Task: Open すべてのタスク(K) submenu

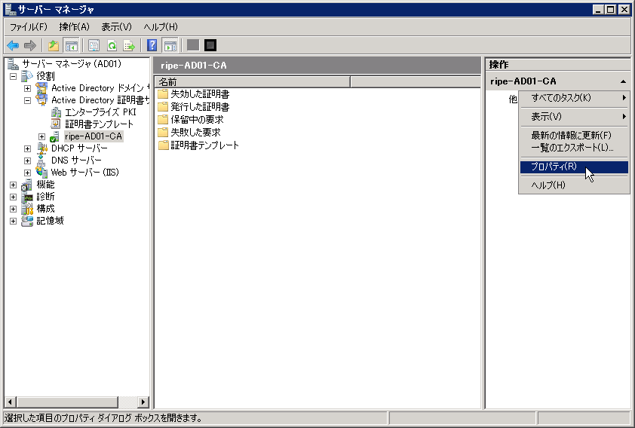Action: coord(574,98)
